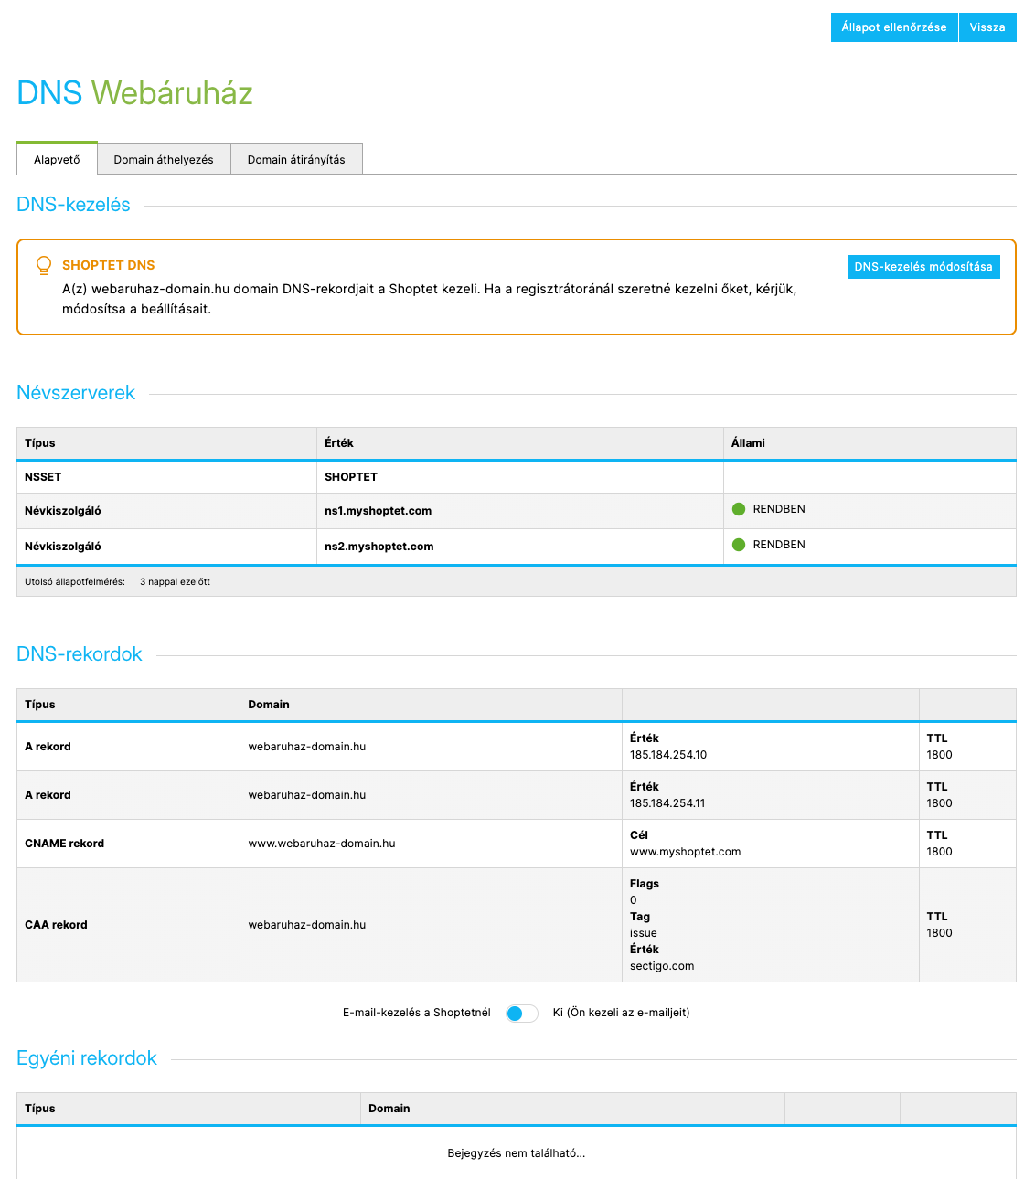Viewport: 1024px width, 1179px height.
Task: Click the DNS-kezelés módosítása button
Action: pos(923,267)
